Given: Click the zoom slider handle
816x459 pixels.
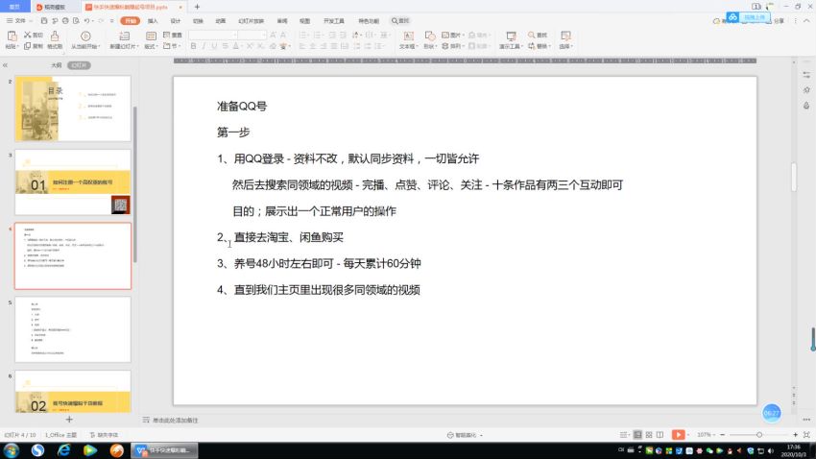Looking at the screenshot, I should [x=759, y=435].
